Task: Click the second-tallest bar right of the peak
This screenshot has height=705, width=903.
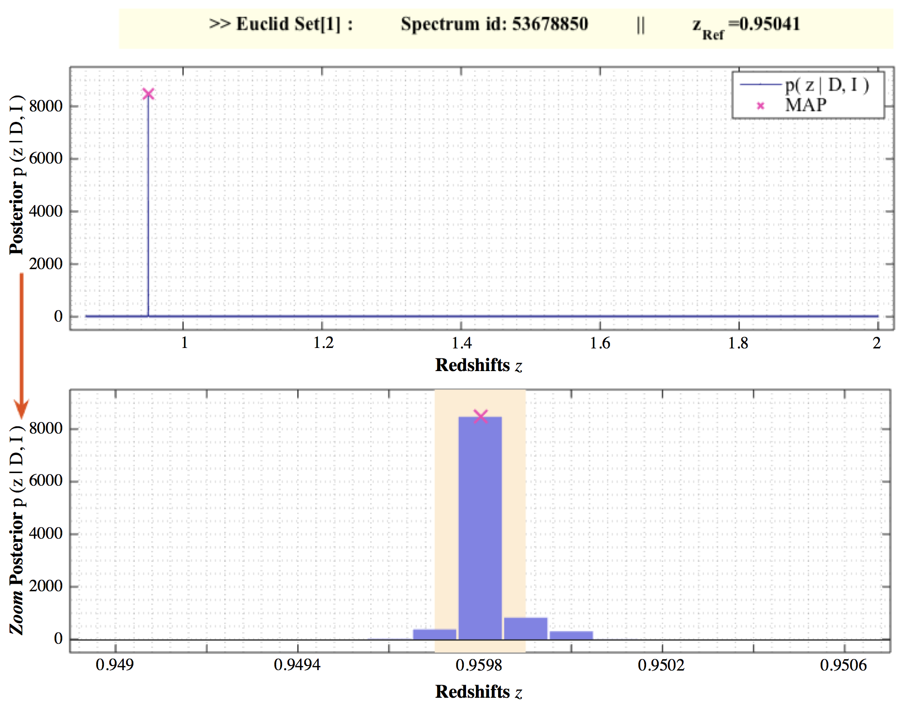Action: click(x=525, y=628)
